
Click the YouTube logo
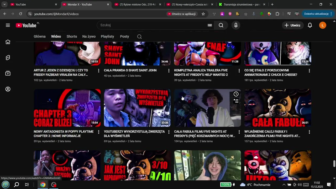point(26,25)
